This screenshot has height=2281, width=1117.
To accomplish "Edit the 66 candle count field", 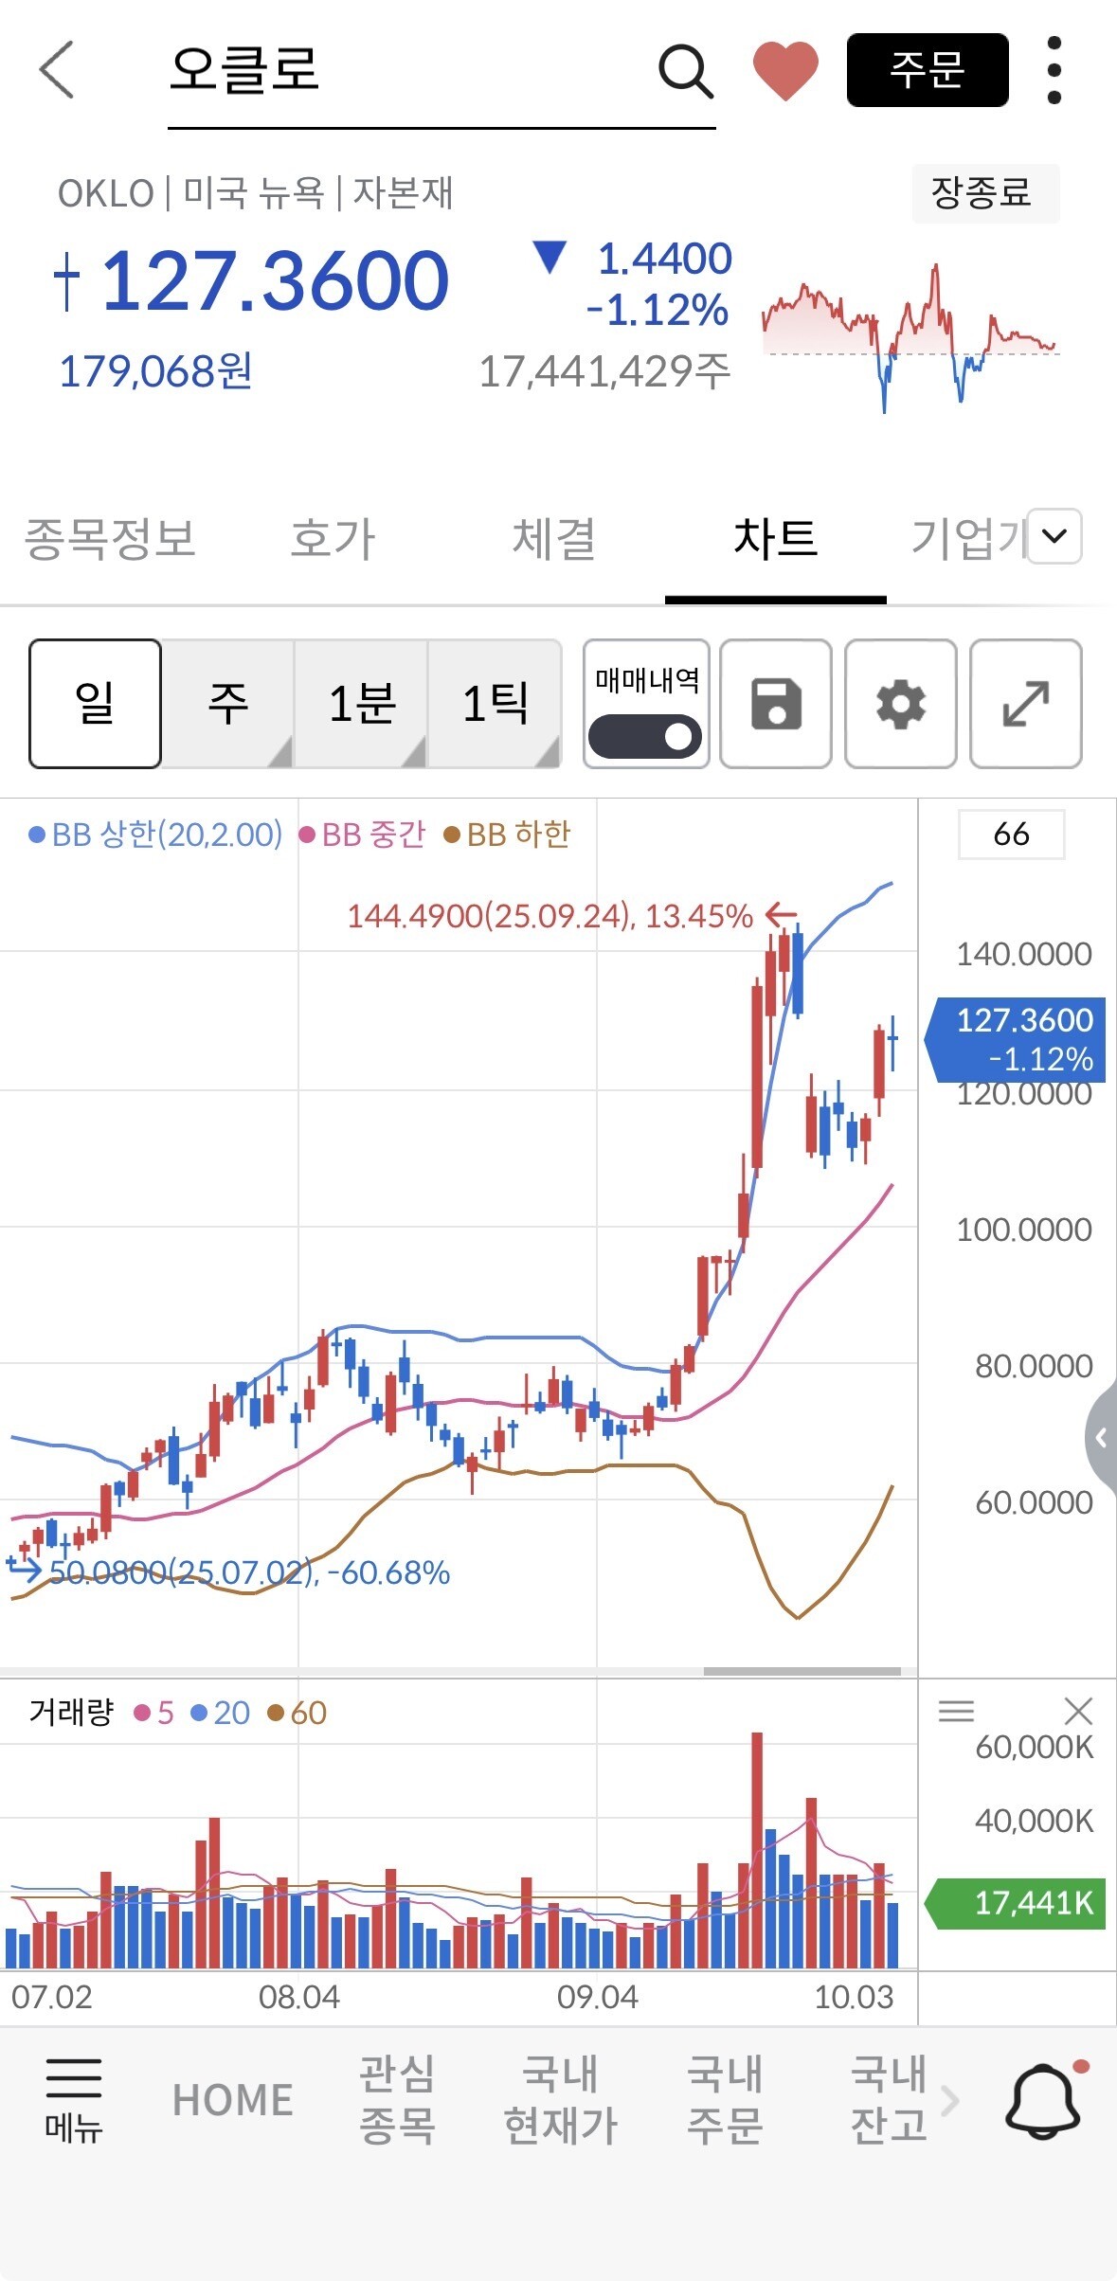I will point(1012,835).
